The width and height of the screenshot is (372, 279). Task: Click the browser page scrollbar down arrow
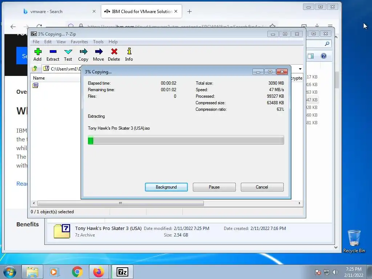[x=336, y=247]
